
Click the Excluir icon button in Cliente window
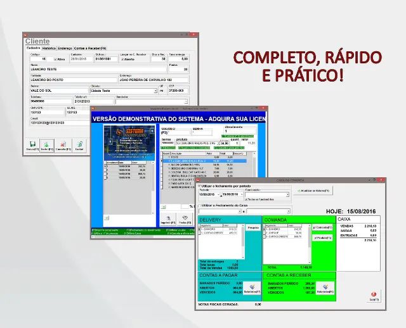click(79, 146)
